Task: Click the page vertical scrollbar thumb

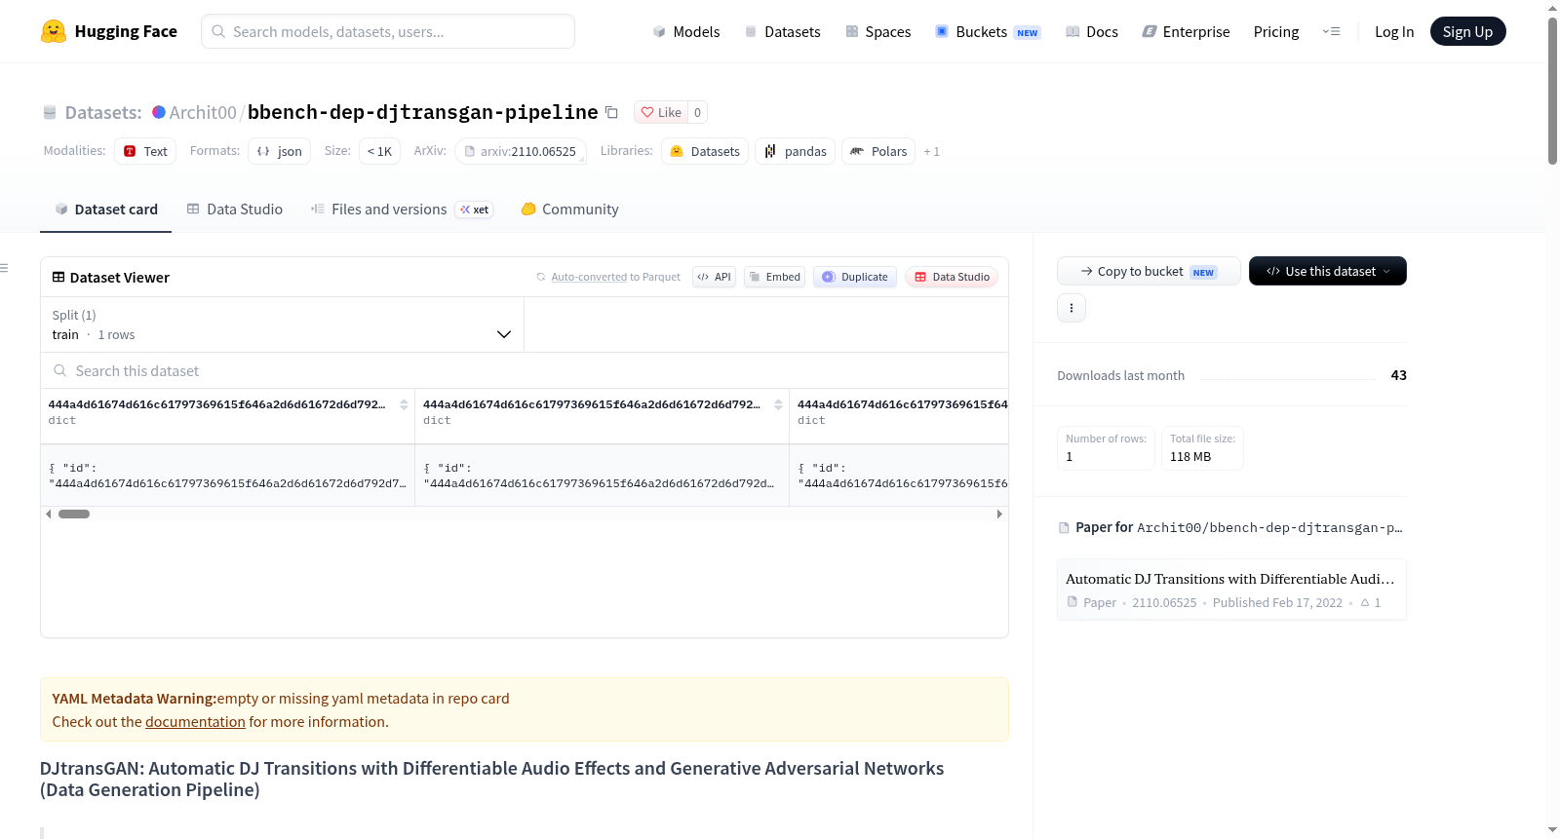Action: [1552, 91]
